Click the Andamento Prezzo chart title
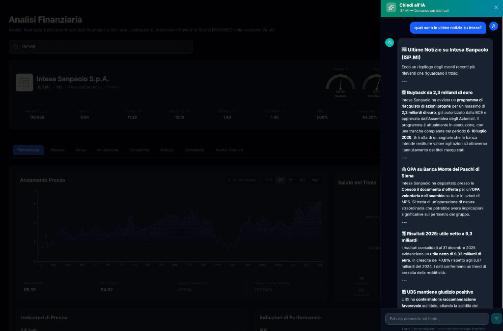Screen dimensions: 503x331 pos(42,180)
